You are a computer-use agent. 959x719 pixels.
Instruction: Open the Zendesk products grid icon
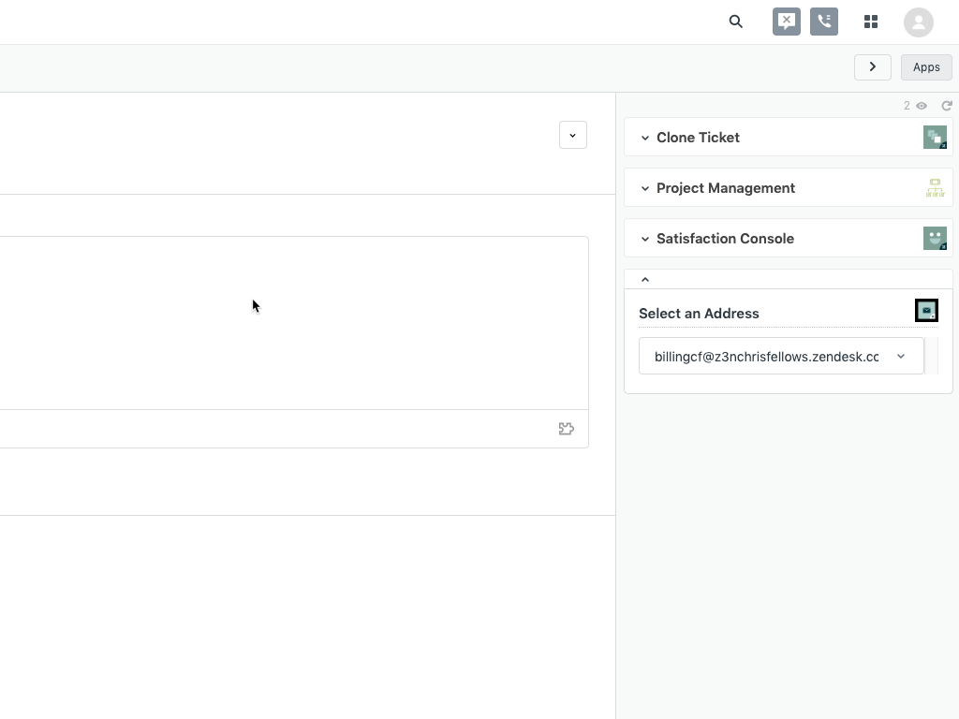pyautogui.click(x=871, y=22)
